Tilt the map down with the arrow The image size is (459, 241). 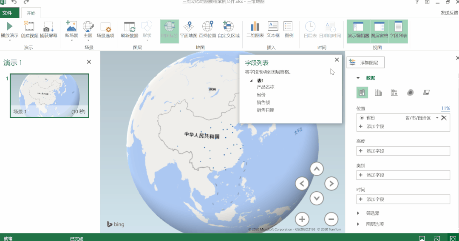[317, 198]
